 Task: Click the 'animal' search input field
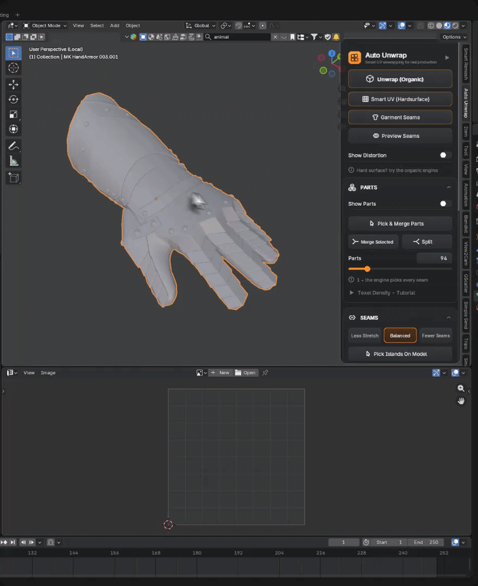pyautogui.click(x=237, y=36)
